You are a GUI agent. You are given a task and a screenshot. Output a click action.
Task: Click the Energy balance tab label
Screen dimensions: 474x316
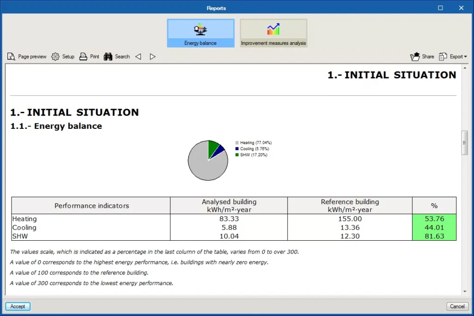[x=200, y=43]
